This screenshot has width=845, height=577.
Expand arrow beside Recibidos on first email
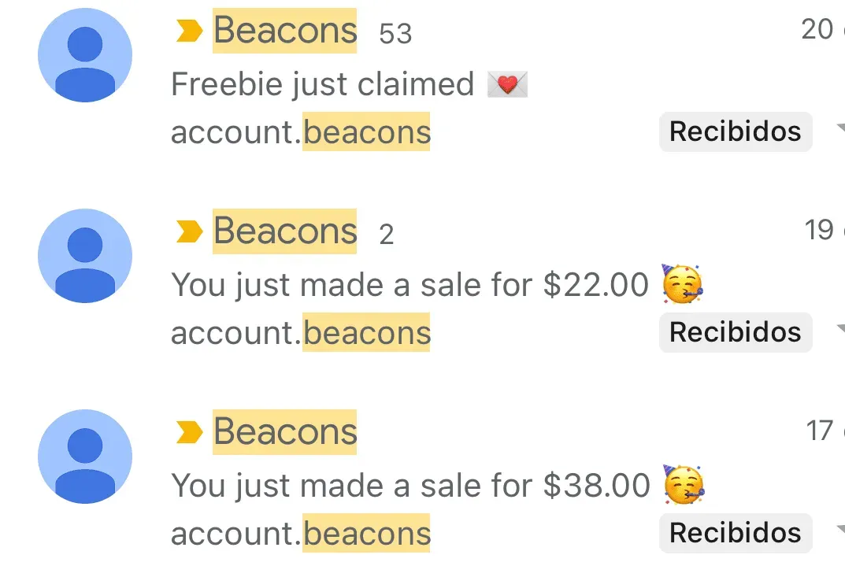point(840,128)
